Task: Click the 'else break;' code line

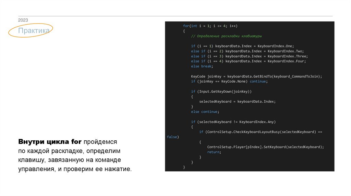Action: coord(202,66)
